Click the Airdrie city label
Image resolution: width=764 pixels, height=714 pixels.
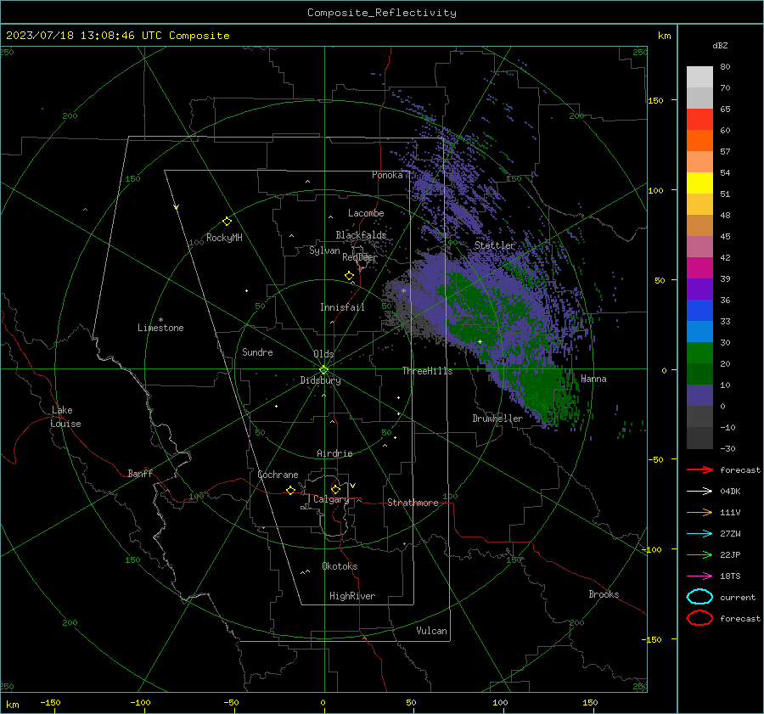click(x=334, y=453)
